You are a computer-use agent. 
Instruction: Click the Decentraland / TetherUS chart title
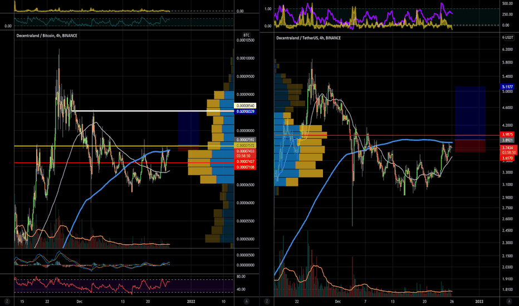(x=309, y=38)
